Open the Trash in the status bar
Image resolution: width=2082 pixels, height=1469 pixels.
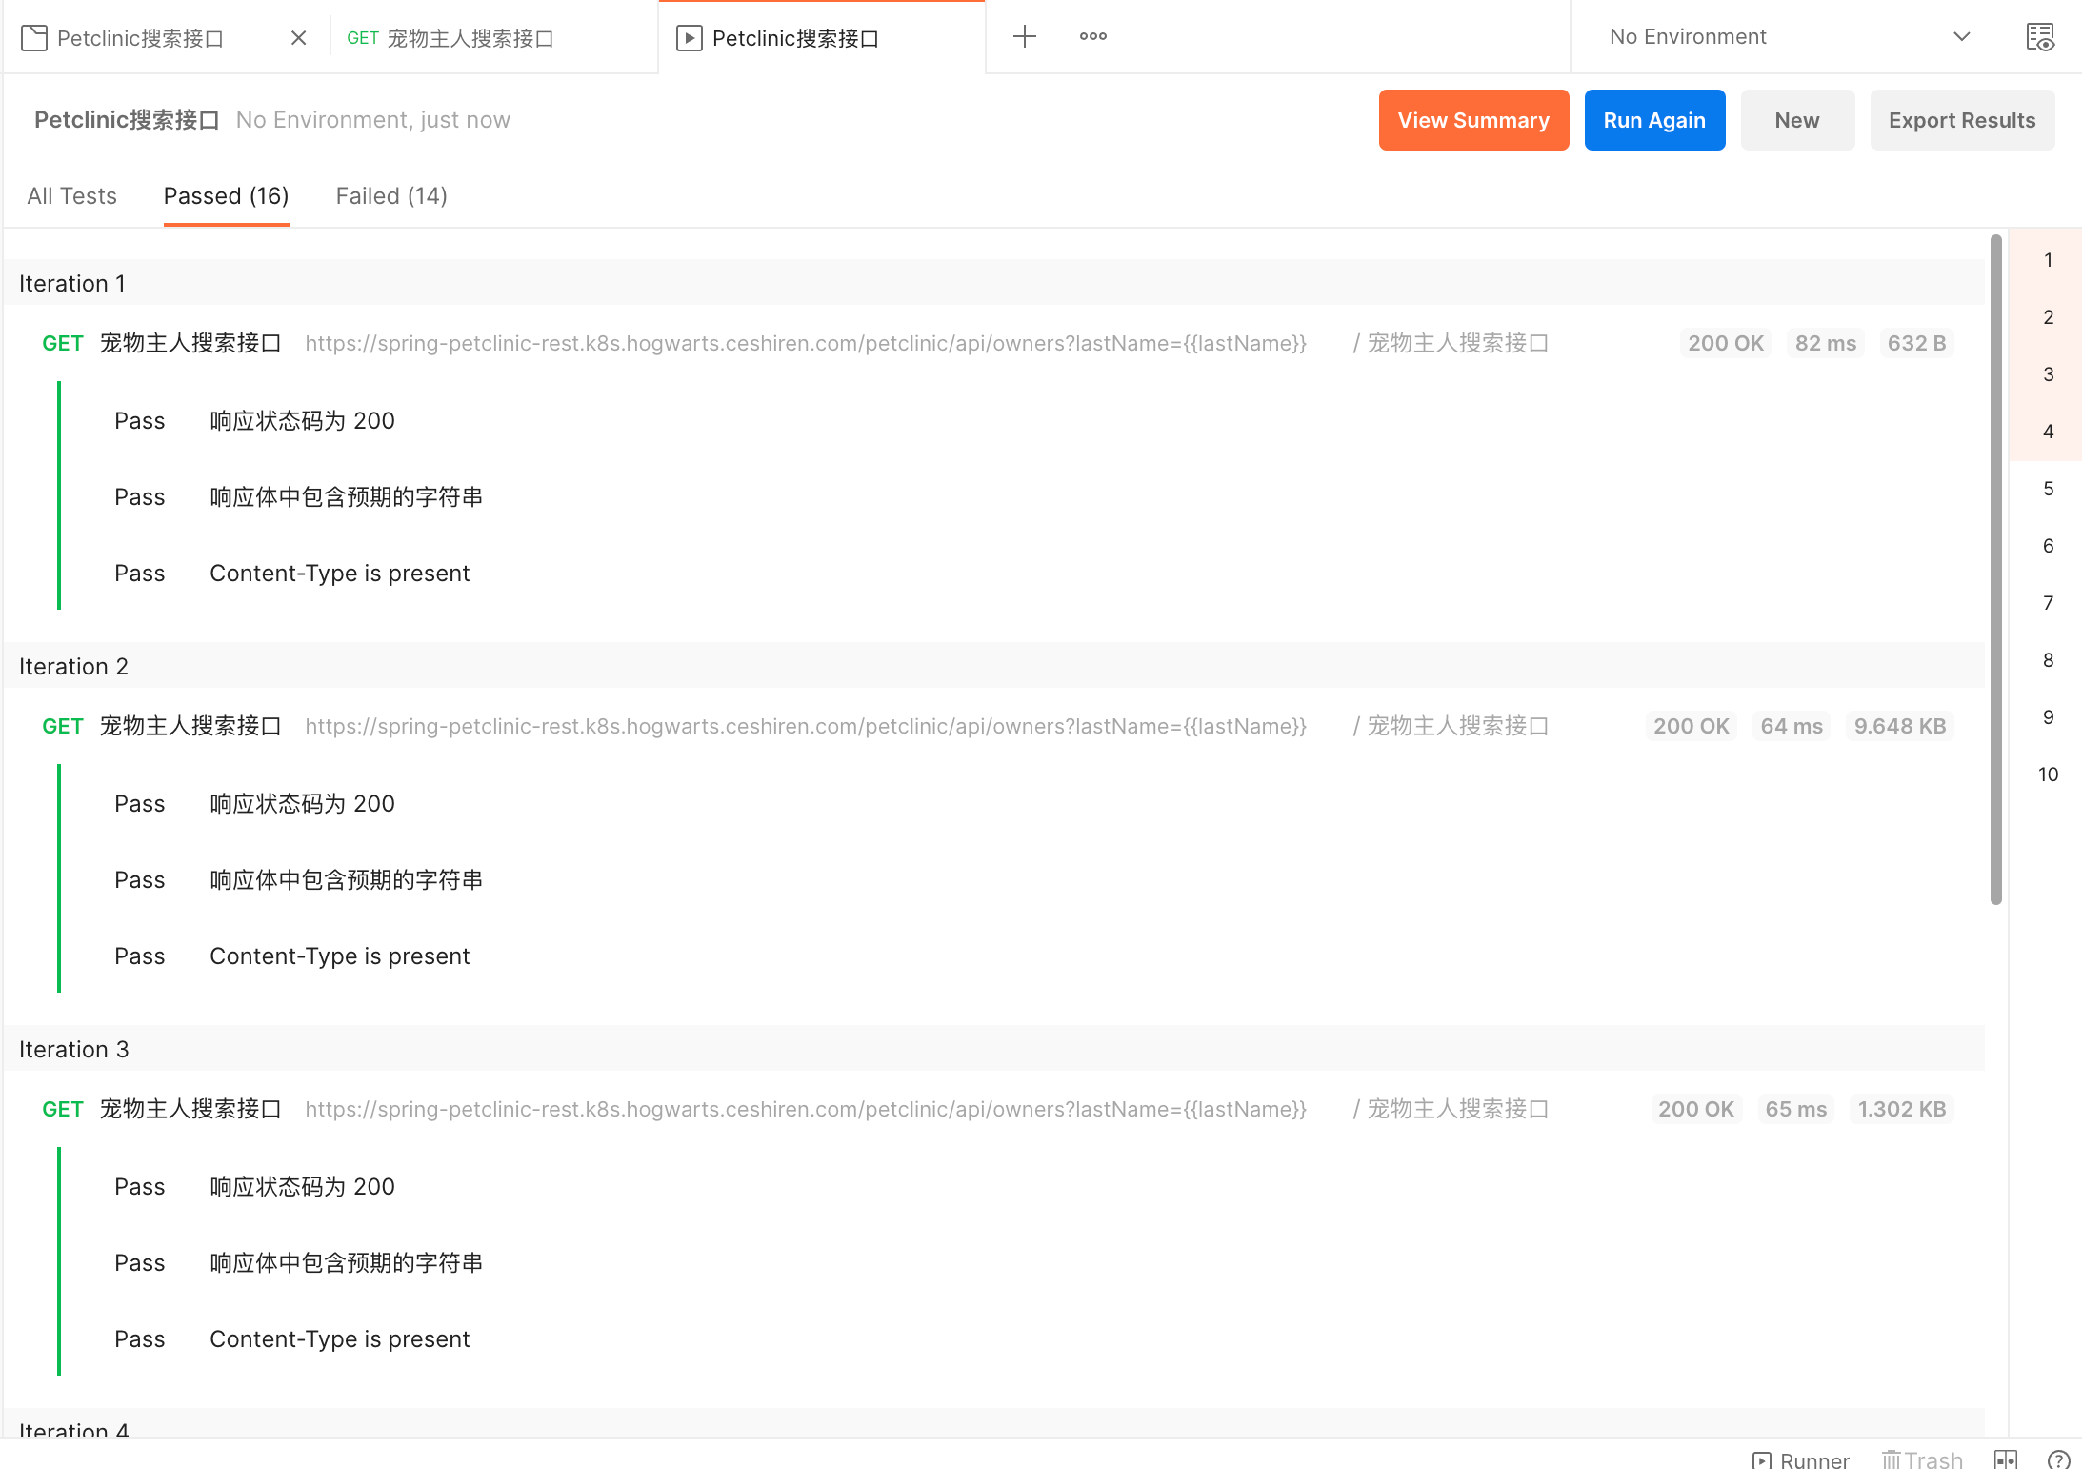pyautogui.click(x=1922, y=1459)
